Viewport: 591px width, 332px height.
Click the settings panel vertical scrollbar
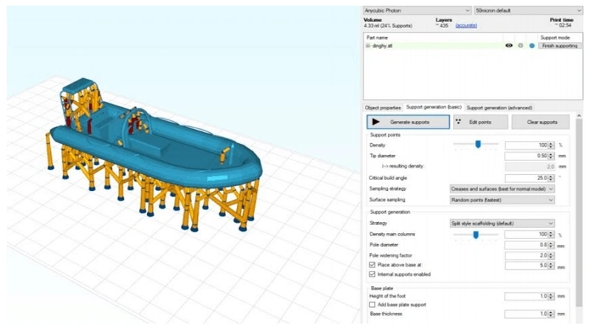click(579, 212)
